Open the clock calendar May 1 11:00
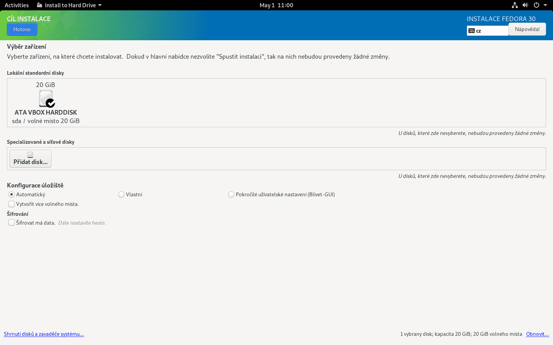The height and width of the screenshot is (345, 553). (x=276, y=5)
